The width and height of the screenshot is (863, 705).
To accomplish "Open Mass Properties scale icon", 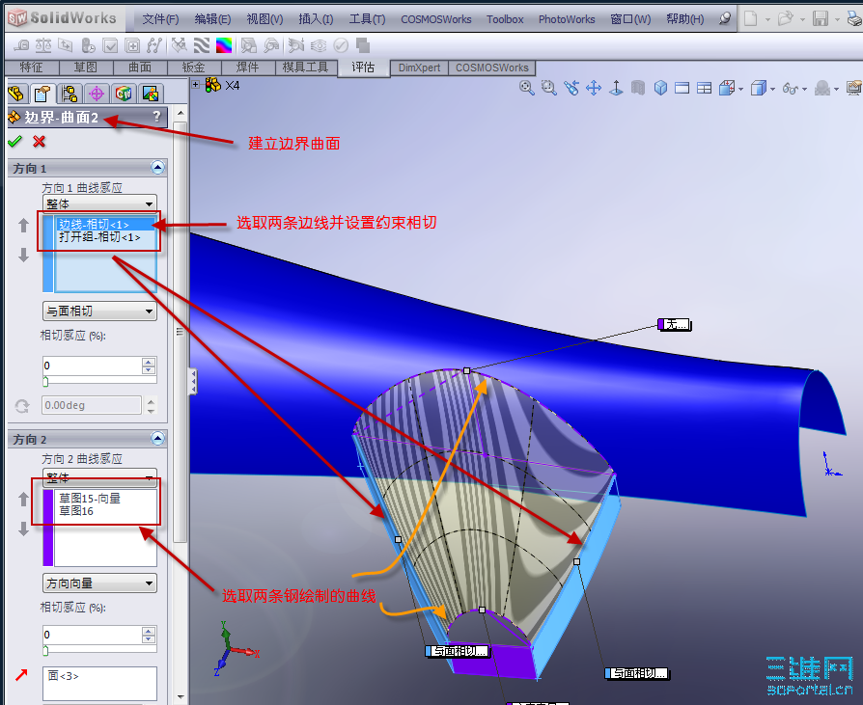I will (43, 45).
